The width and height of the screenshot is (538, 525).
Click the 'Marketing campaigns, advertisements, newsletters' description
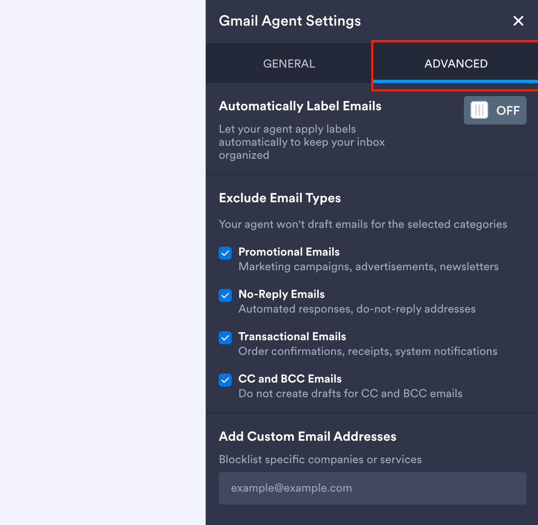(x=368, y=267)
